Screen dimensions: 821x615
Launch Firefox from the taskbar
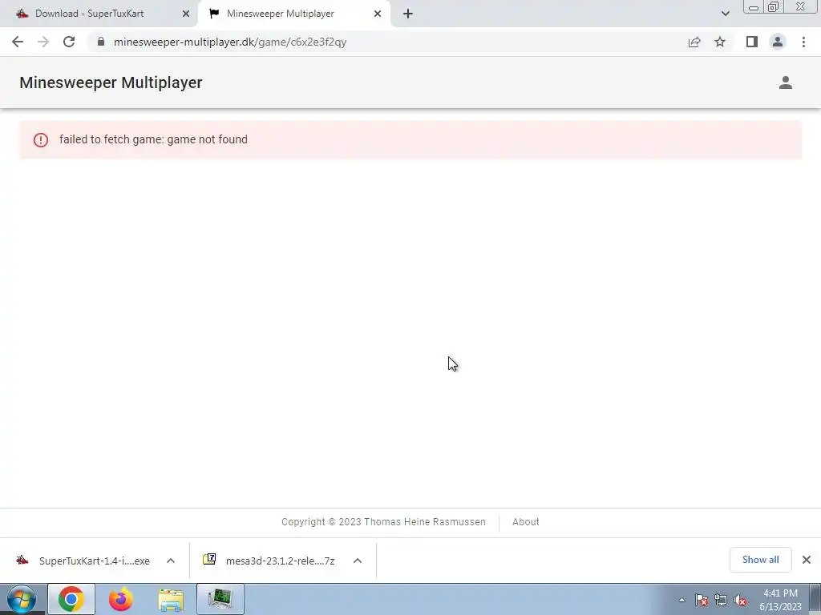(121, 599)
